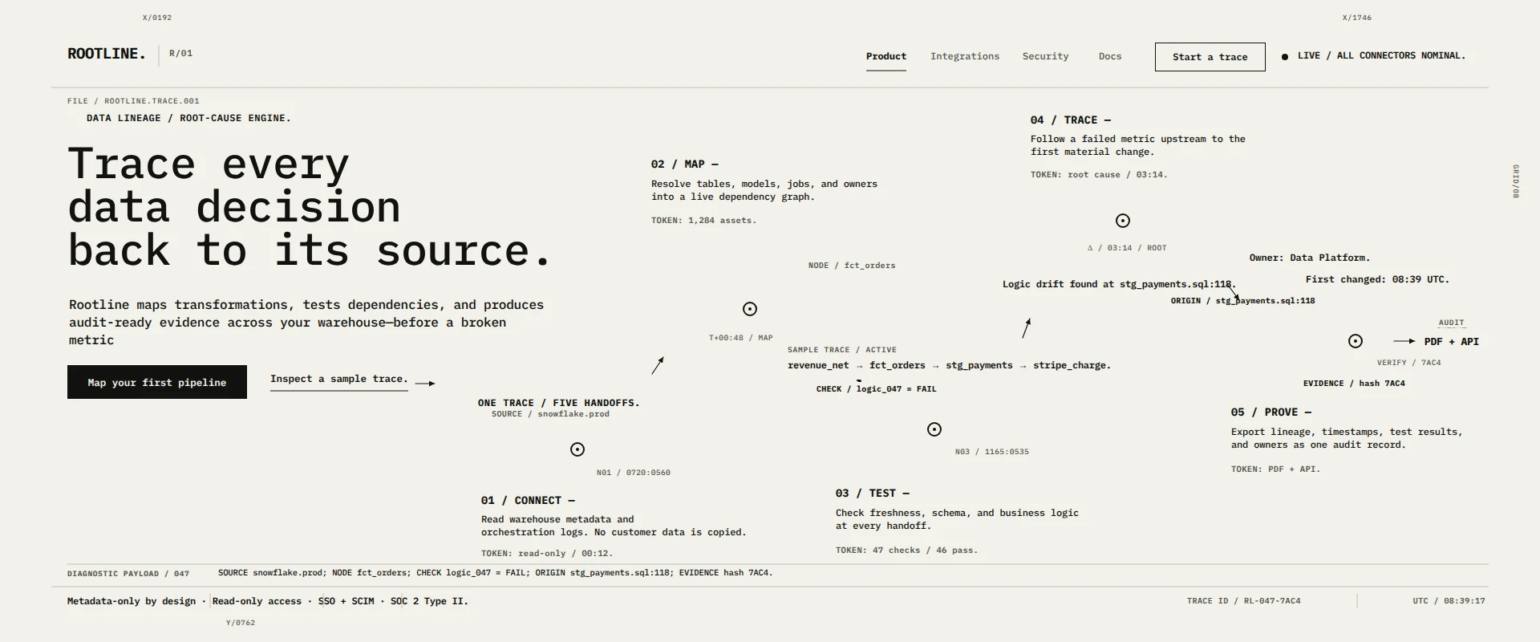This screenshot has width=1540, height=642.
Task: Click TOKEN: 1,284 assets text
Action: 703,220
